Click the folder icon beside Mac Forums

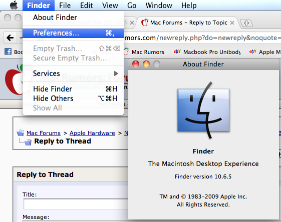click(20, 132)
